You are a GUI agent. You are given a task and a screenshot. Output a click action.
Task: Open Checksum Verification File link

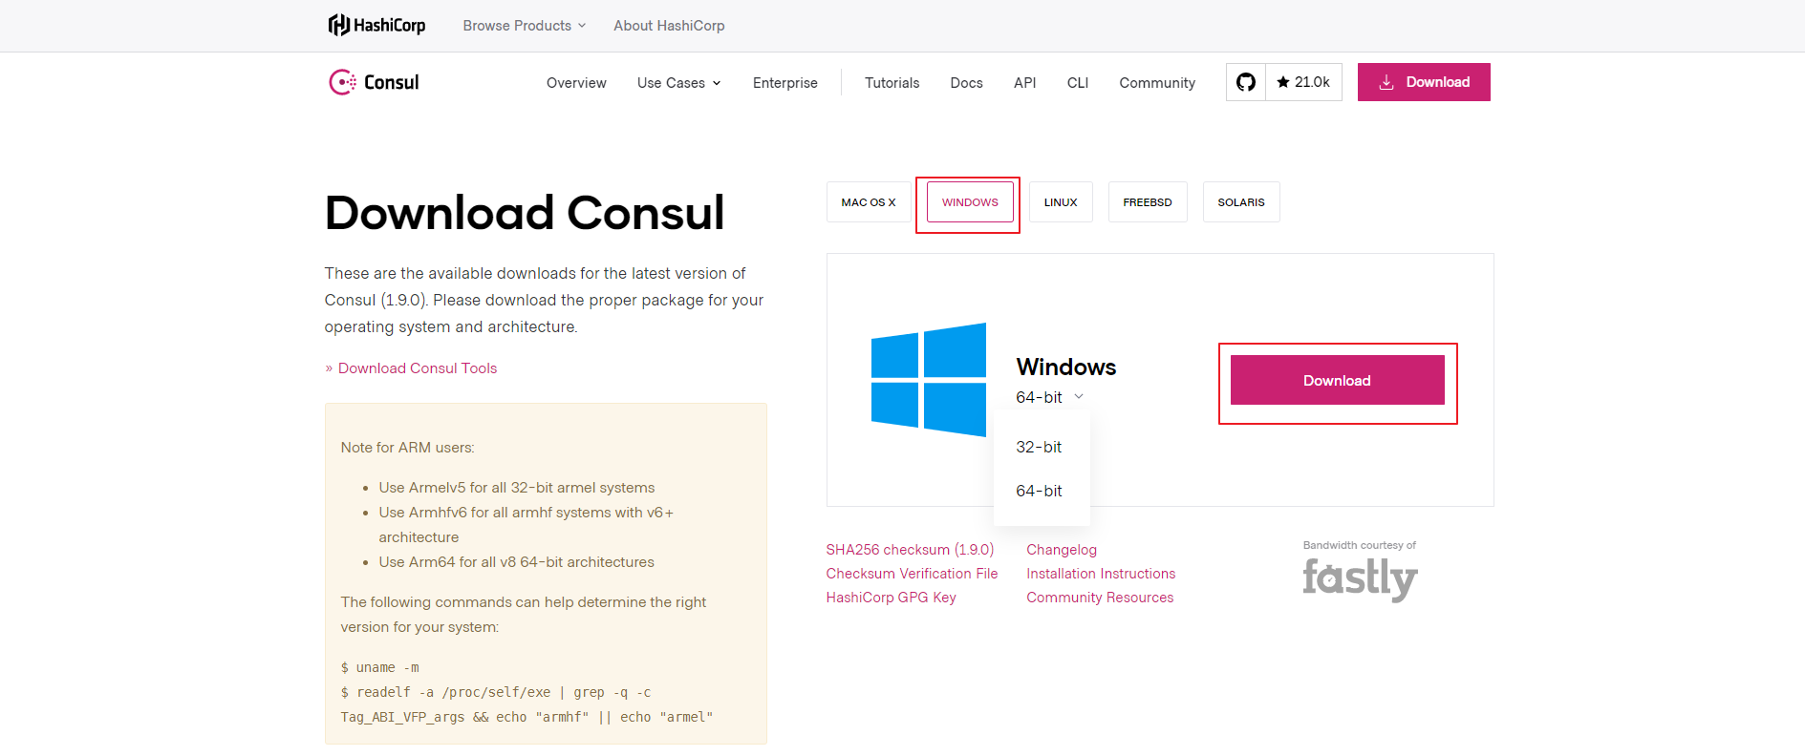[912, 574]
